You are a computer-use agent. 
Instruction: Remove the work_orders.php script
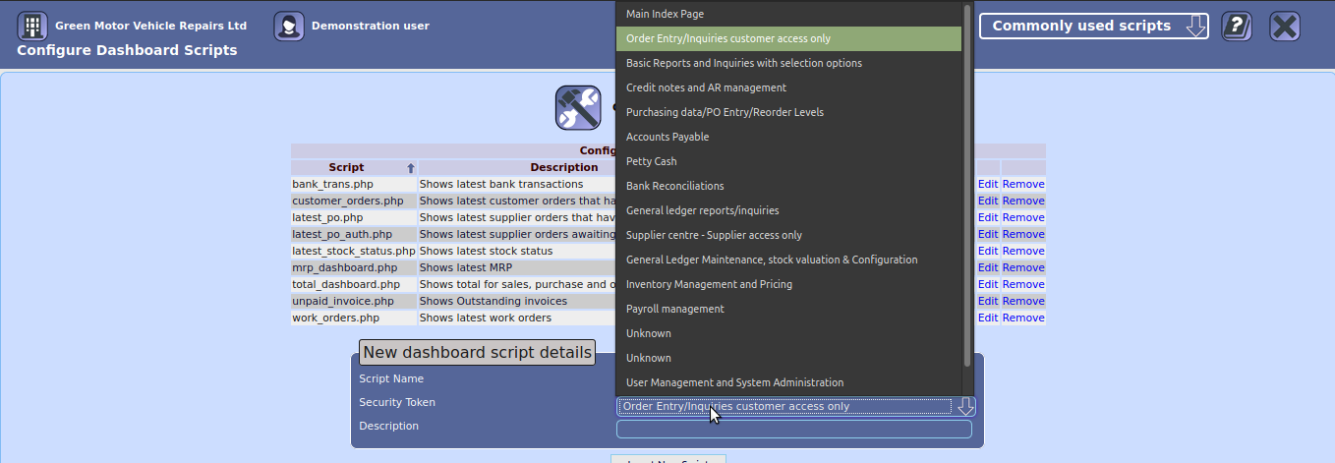pos(1022,318)
